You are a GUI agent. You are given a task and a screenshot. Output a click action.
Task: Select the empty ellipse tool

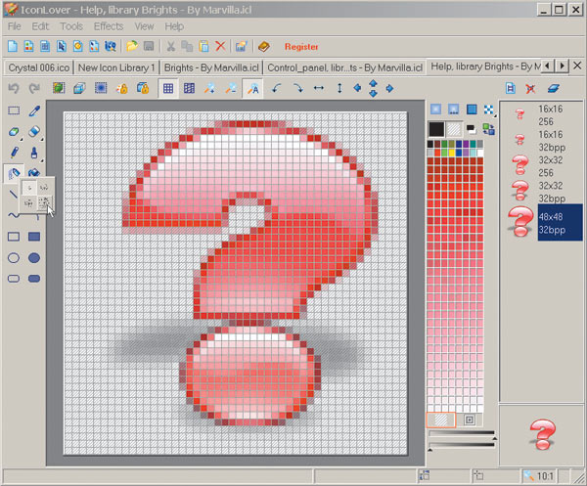coord(14,258)
